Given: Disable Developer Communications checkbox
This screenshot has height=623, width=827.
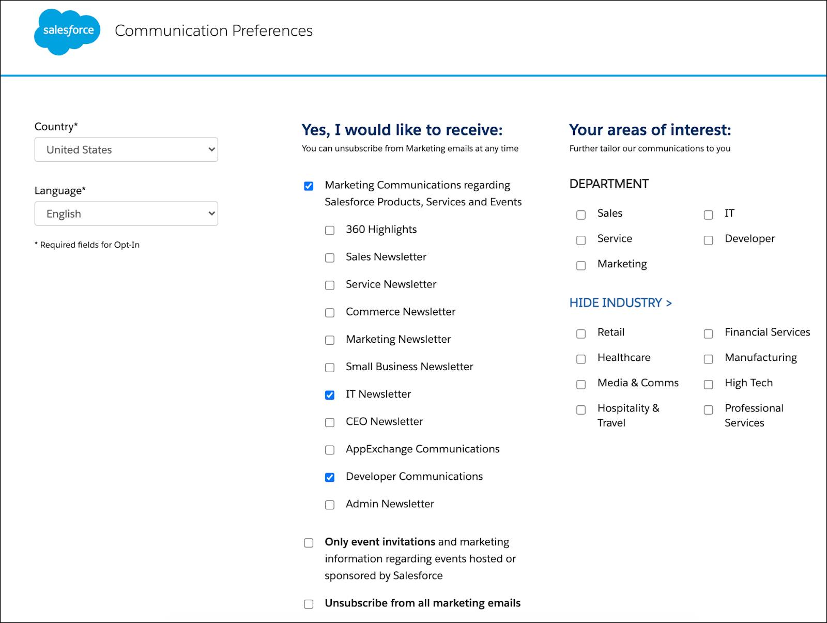Looking at the screenshot, I should [330, 478].
